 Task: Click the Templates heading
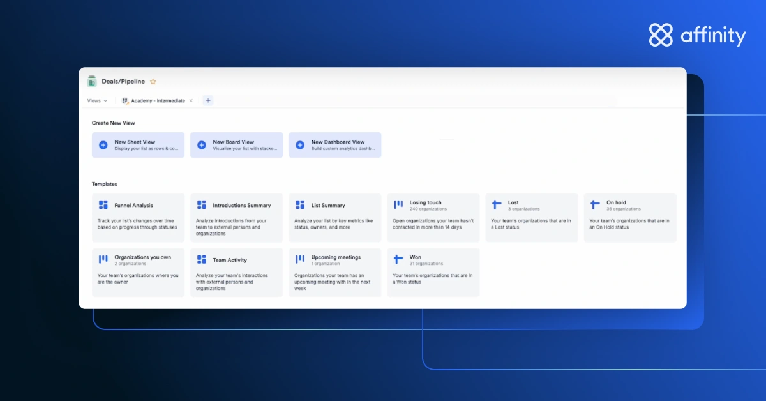pos(105,184)
